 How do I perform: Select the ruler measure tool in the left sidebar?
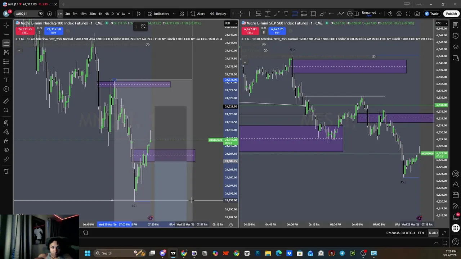coord(6,101)
